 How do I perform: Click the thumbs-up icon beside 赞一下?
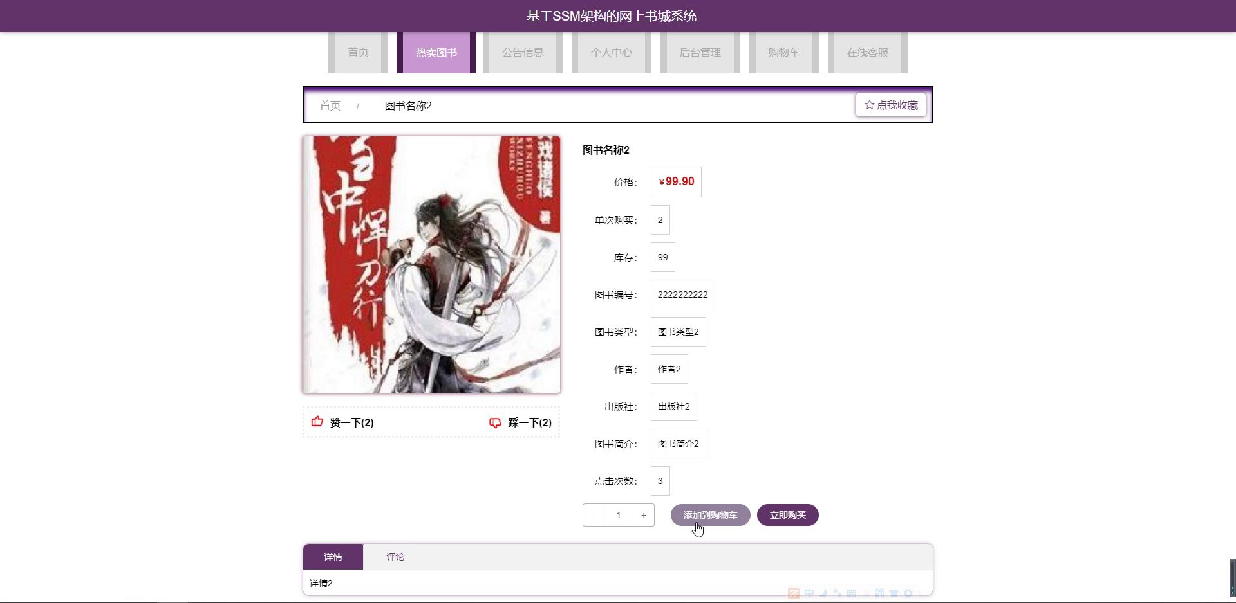coord(317,422)
